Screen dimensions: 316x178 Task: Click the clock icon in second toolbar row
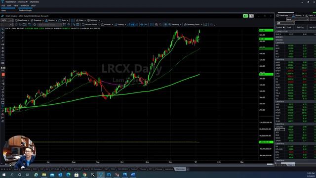click(x=35, y=25)
